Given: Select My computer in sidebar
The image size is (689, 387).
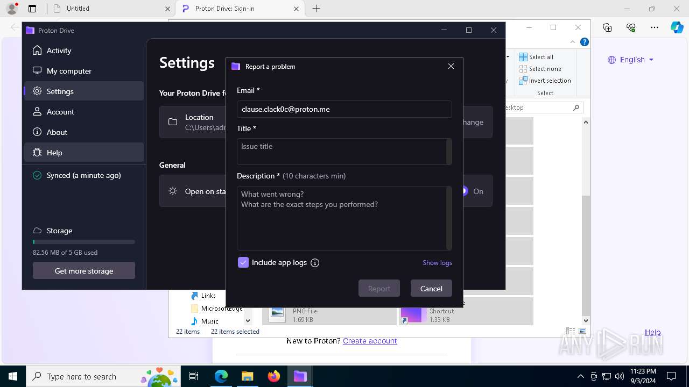Looking at the screenshot, I should pyautogui.click(x=84, y=71).
